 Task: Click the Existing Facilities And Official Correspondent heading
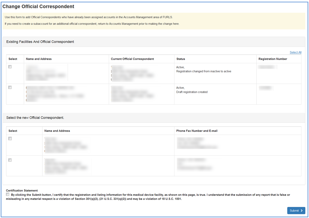pos(40,42)
